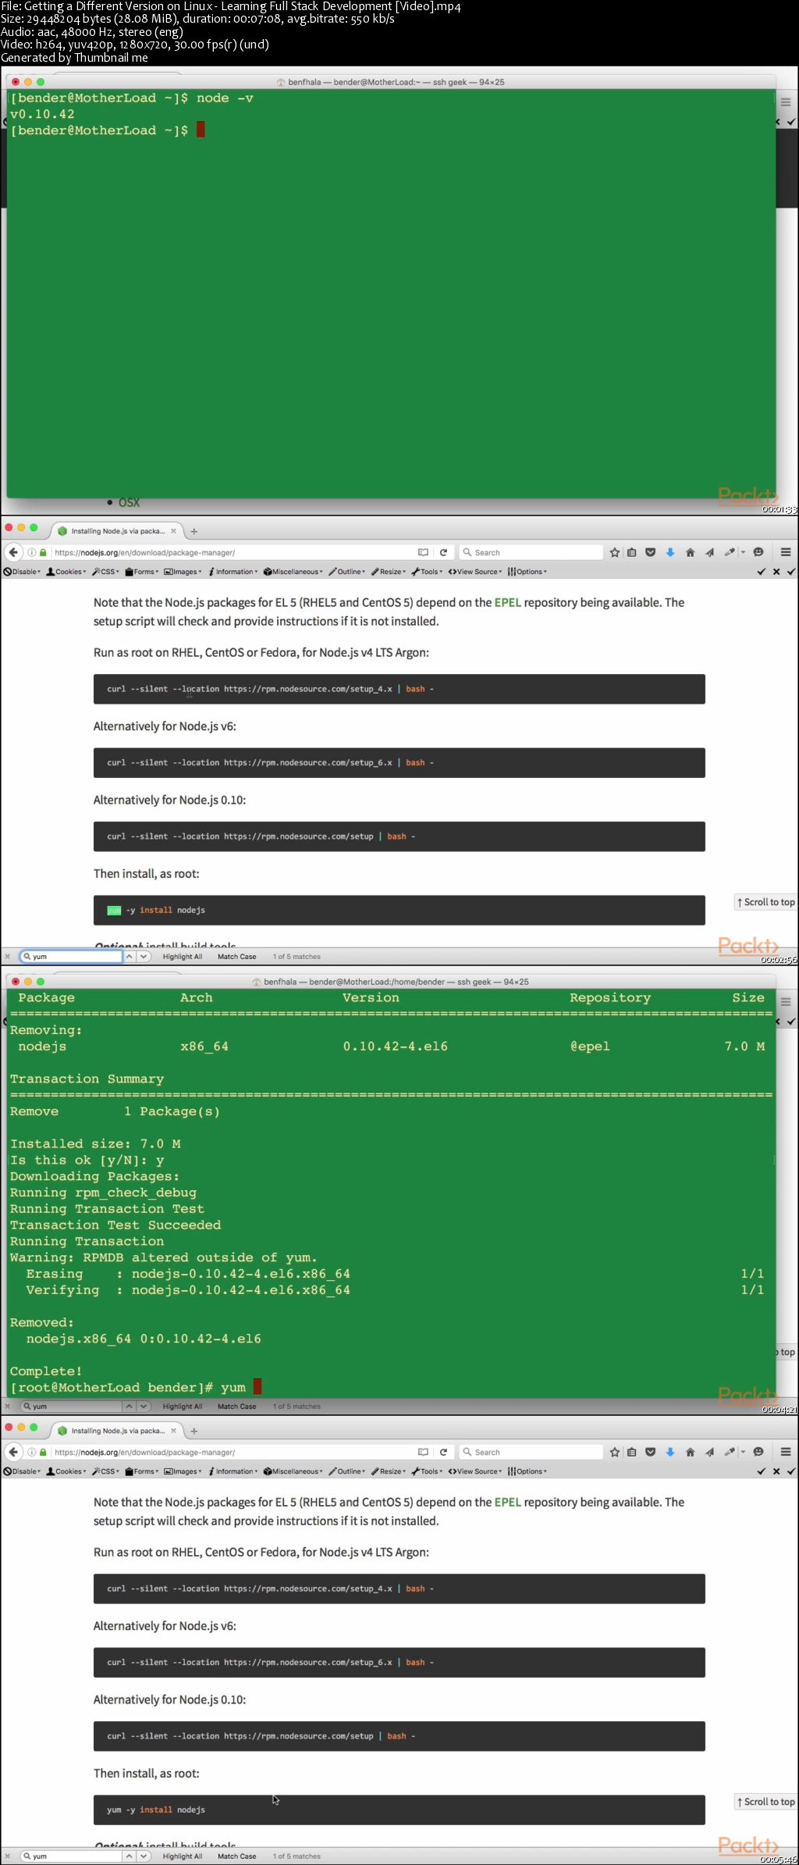This screenshot has width=799, height=1865.
Task: Click the Search box in the 00:02:56 browser frame
Action: 531,552
